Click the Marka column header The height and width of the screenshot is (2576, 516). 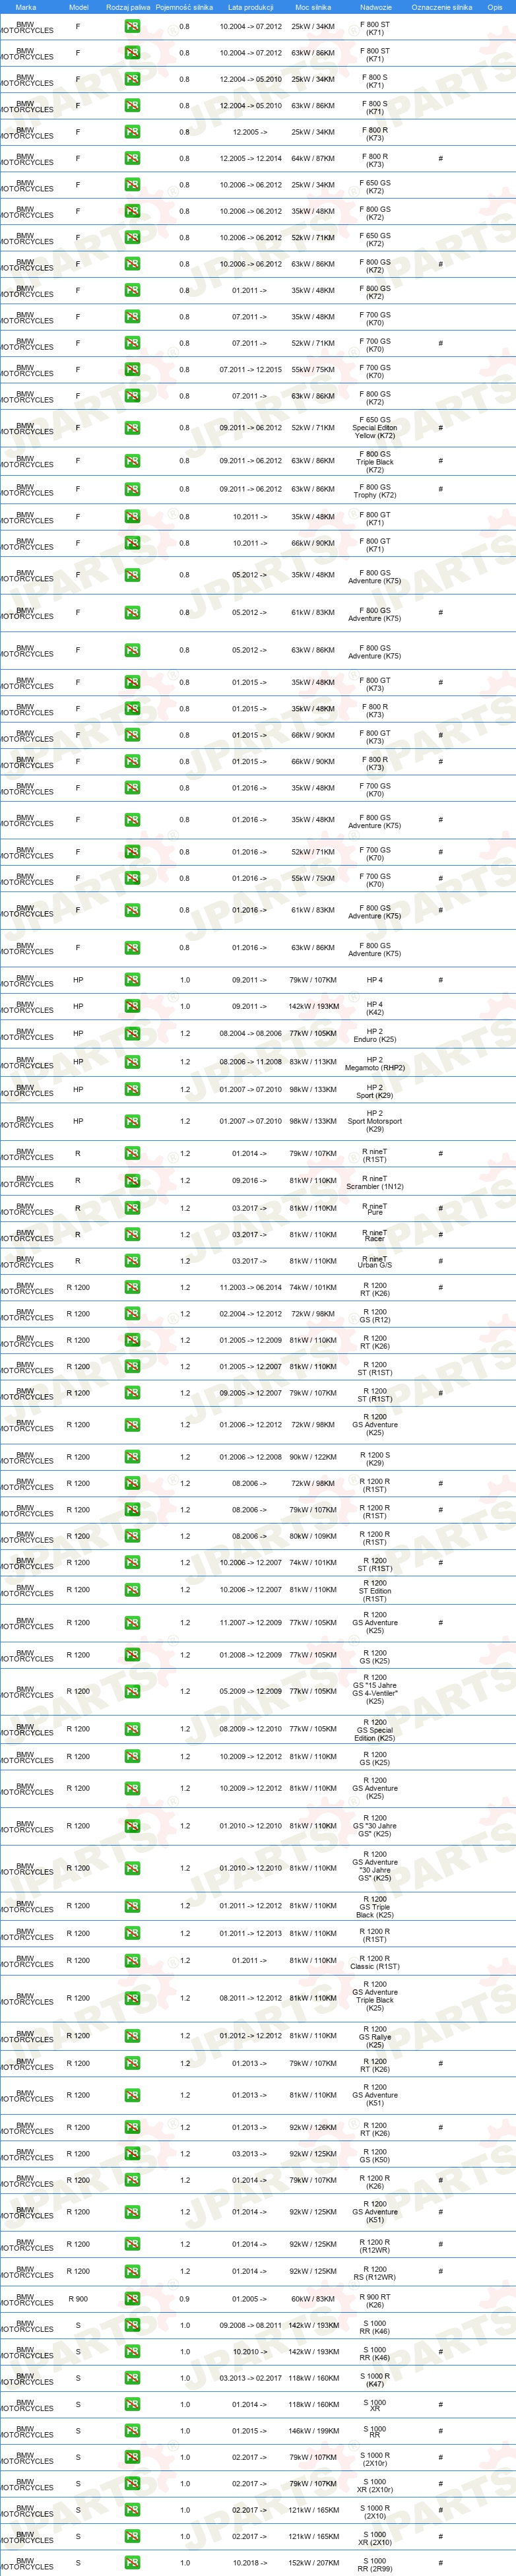coord(26,7)
